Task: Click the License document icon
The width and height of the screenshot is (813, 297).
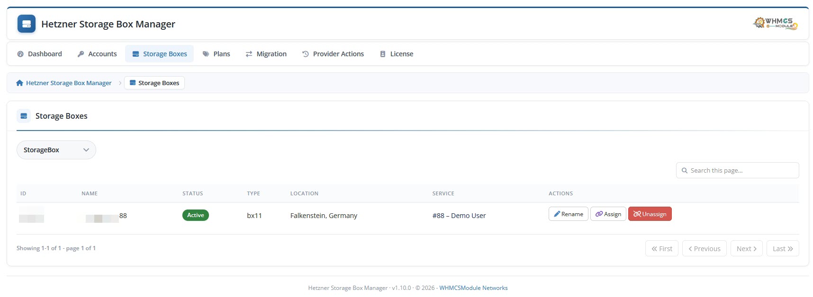Action: pyautogui.click(x=383, y=54)
